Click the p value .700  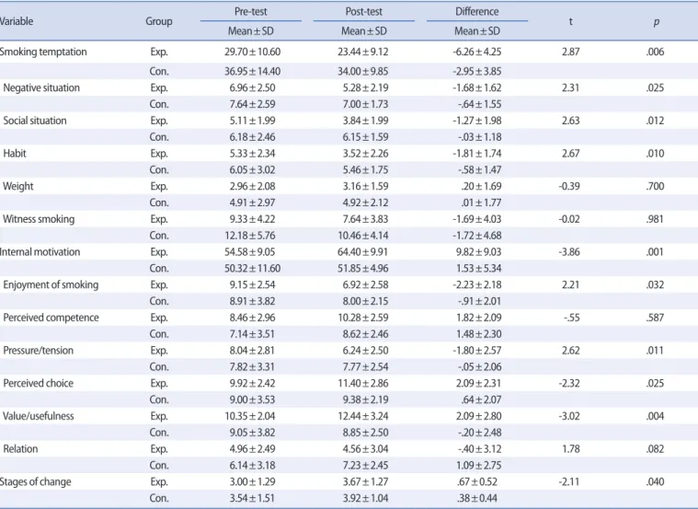(x=655, y=186)
